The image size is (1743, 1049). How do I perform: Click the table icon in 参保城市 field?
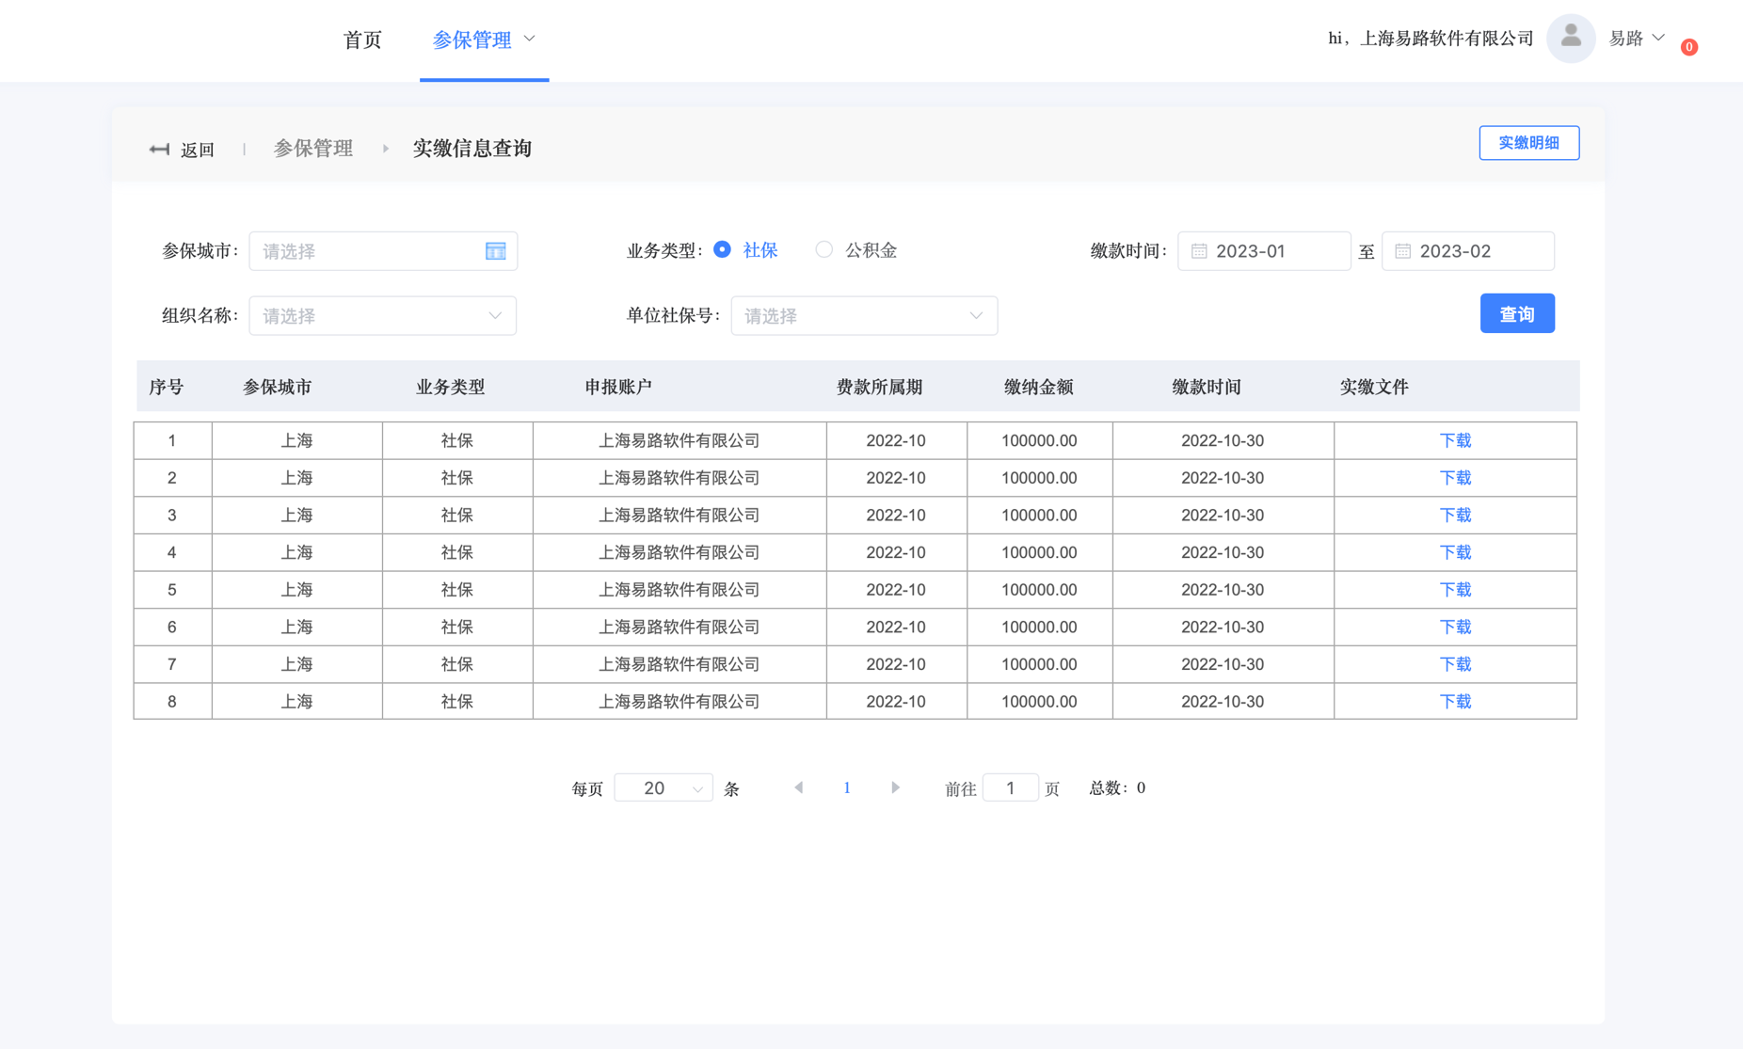(495, 251)
